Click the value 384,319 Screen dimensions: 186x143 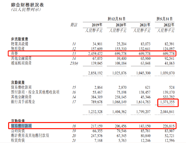[x=97, y=97]
